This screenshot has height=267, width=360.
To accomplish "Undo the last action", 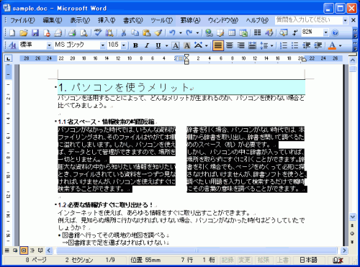I will point(172,32).
